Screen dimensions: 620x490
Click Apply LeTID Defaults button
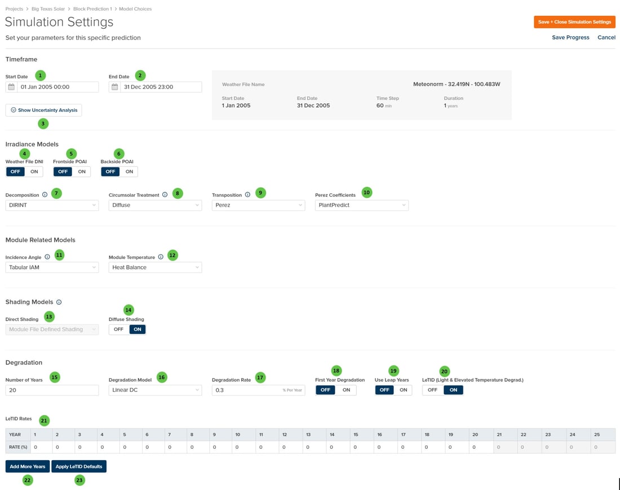pyautogui.click(x=79, y=467)
